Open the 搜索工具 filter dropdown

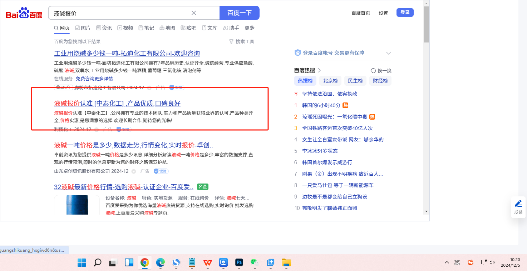click(242, 42)
